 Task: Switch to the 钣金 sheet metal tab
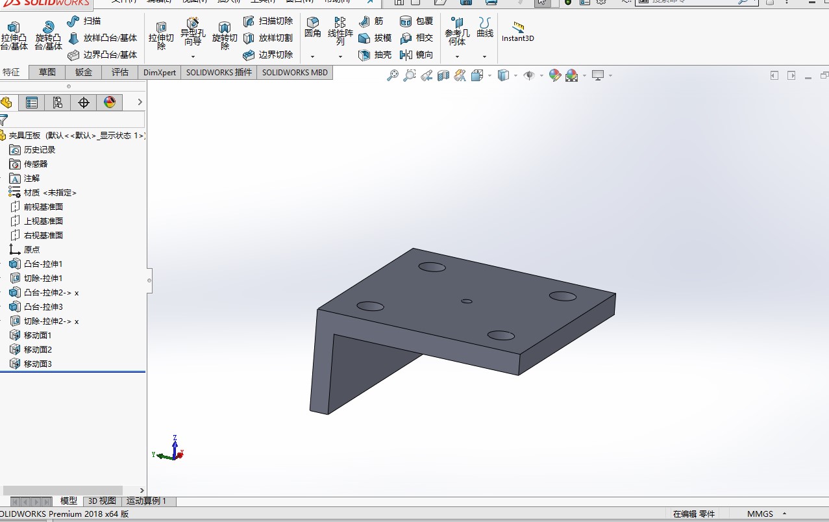84,72
